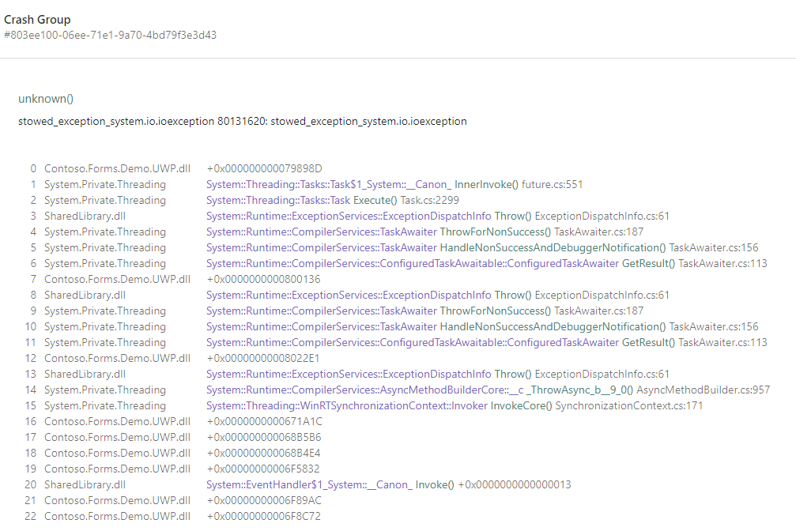Open frame 15 WinRTSynchronizationContext InvokeCore() link
This screenshot has width=796, height=531.
coord(455,405)
